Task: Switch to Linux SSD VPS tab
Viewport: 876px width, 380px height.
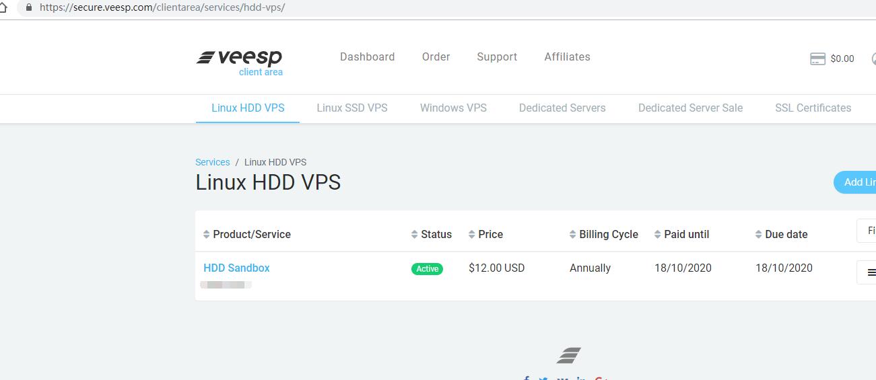Action: (352, 108)
